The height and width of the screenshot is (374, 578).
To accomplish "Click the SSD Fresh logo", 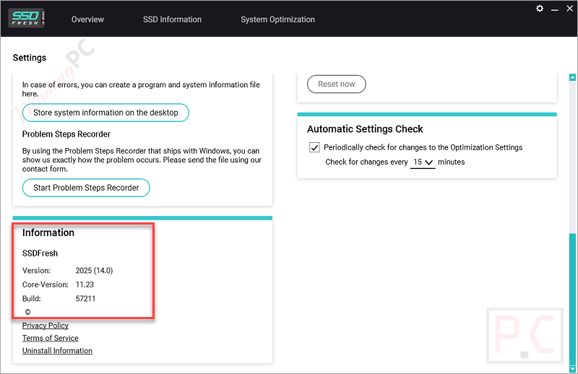I will click(x=26, y=18).
